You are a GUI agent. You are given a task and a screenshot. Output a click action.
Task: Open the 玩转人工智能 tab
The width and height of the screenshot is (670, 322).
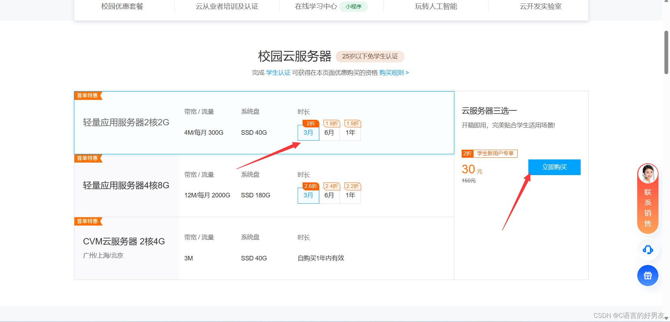tap(435, 6)
